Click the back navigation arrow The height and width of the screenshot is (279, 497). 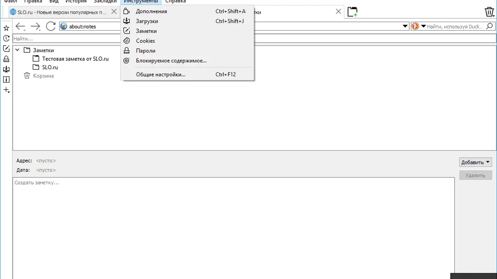[20, 26]
